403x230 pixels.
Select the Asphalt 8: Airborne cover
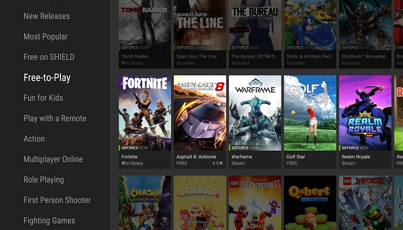(x=200, y=113)
